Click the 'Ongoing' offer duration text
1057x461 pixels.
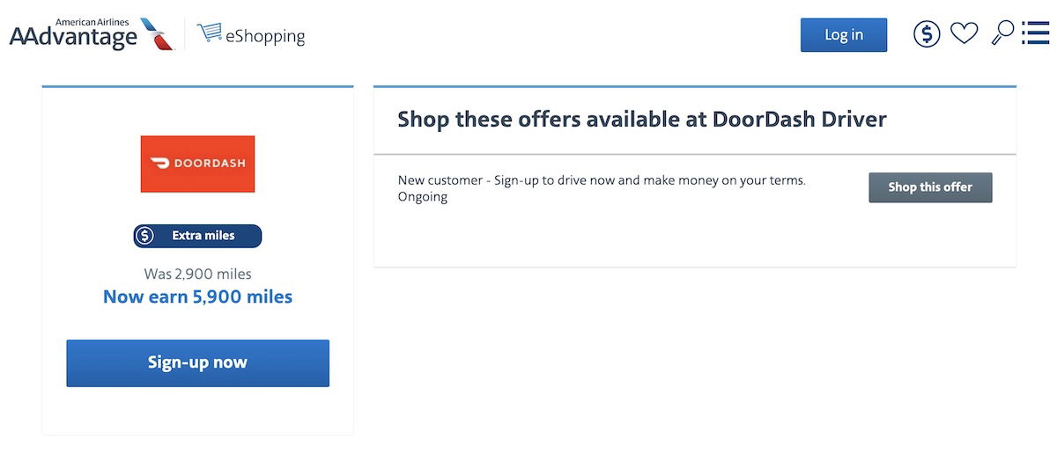[x=423, y=197]
